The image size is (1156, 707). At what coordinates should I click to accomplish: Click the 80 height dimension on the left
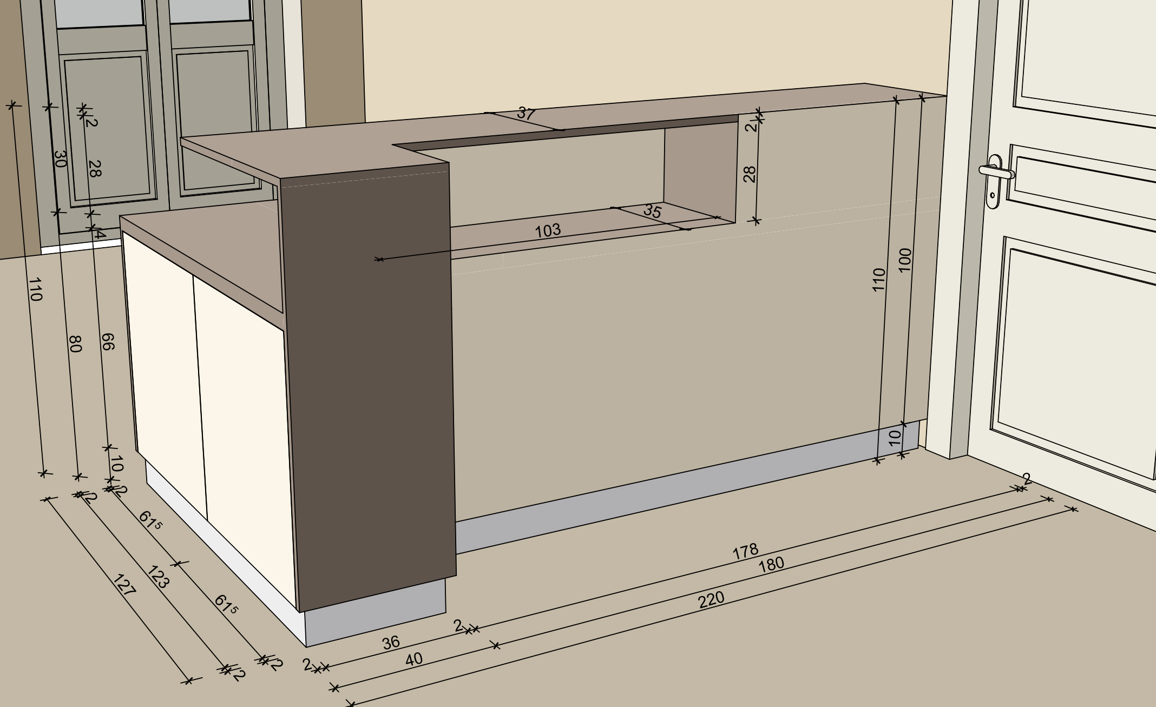tap(75, 343)
